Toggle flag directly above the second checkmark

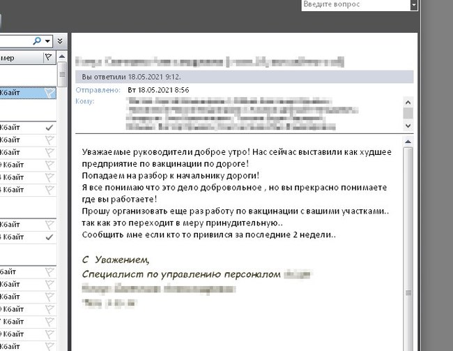[x=49, y=225]
